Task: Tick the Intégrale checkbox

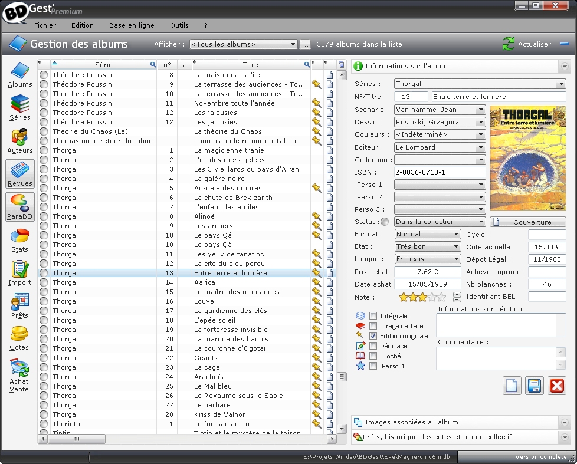Action: (x=373, y=316)
